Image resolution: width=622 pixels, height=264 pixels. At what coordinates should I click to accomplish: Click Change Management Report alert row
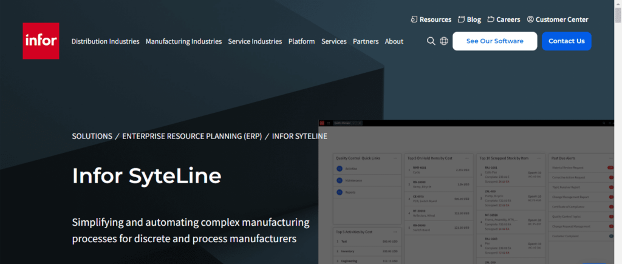pyautogui.click(x=583, y=197)
